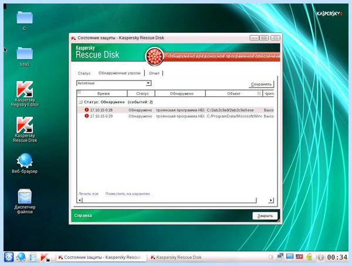The width and height of the screenshot is (352, 266).
Task: Maximize the Состояние защиты window
Action: pos(264,38)
